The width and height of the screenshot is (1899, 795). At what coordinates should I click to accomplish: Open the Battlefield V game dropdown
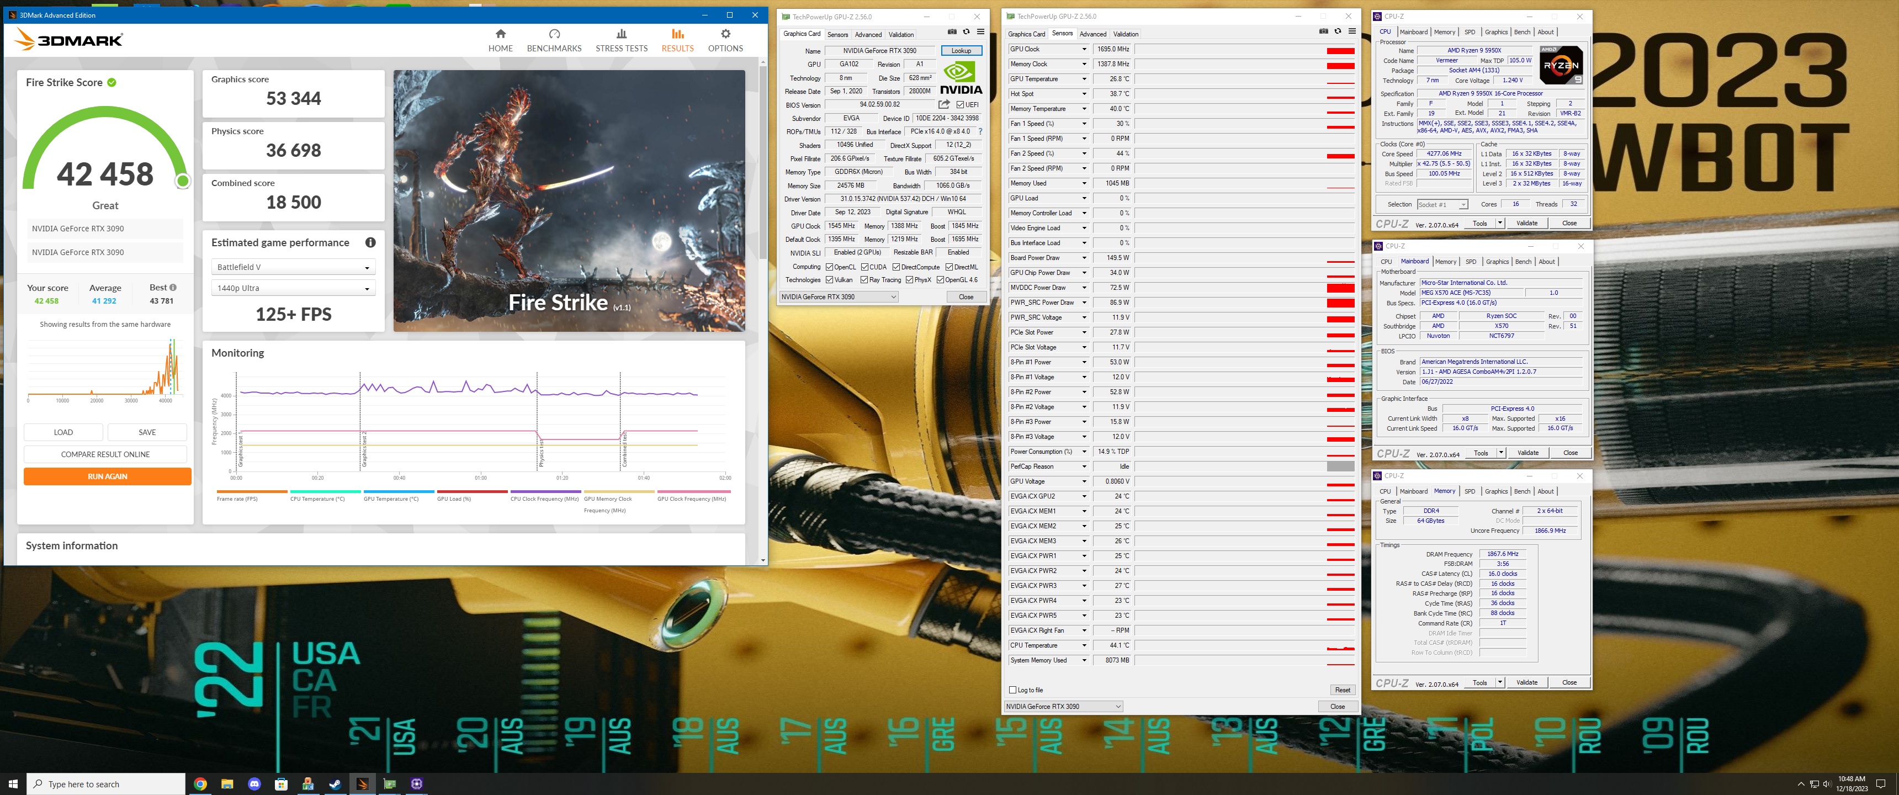pyautogui.click(x=293, y=267)
